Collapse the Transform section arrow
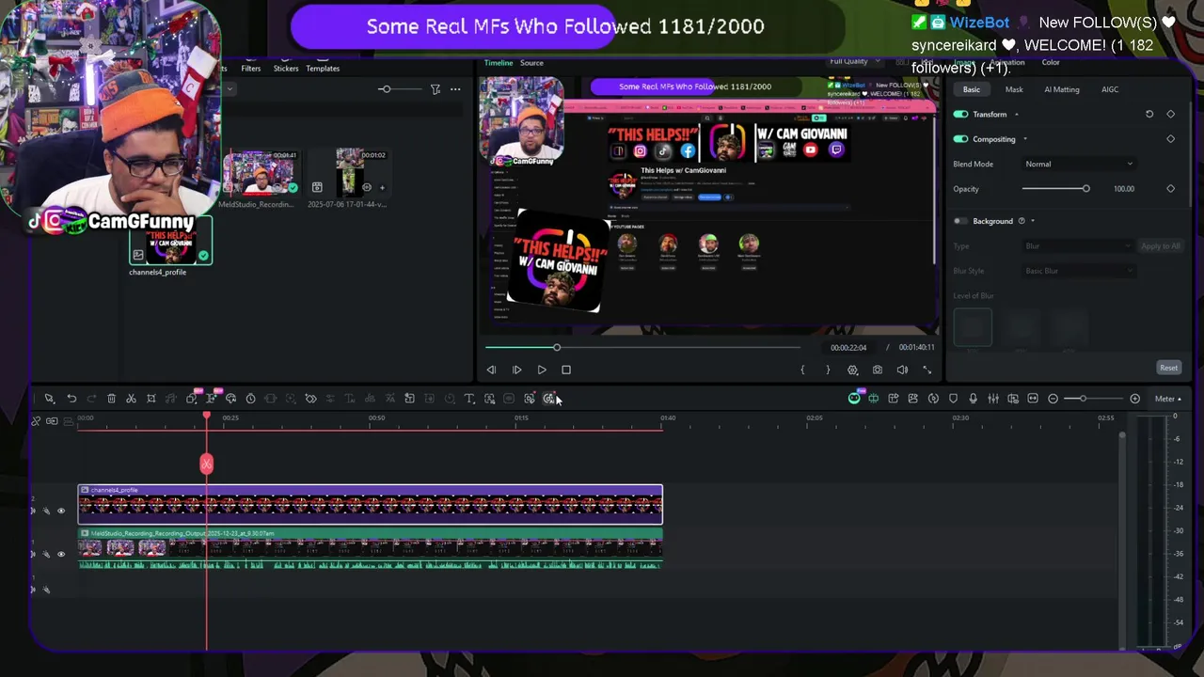Screen dimensions: 1204x677 [1016, 115]
